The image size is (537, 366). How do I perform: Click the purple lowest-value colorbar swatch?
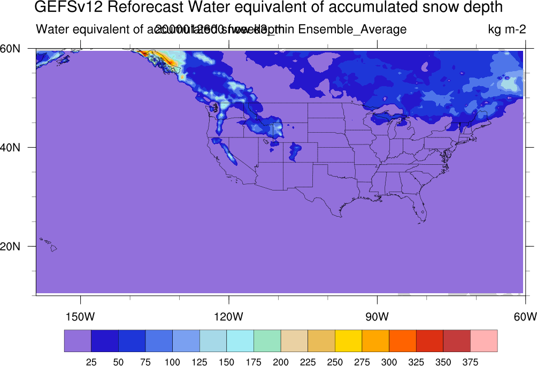[78, 341]
